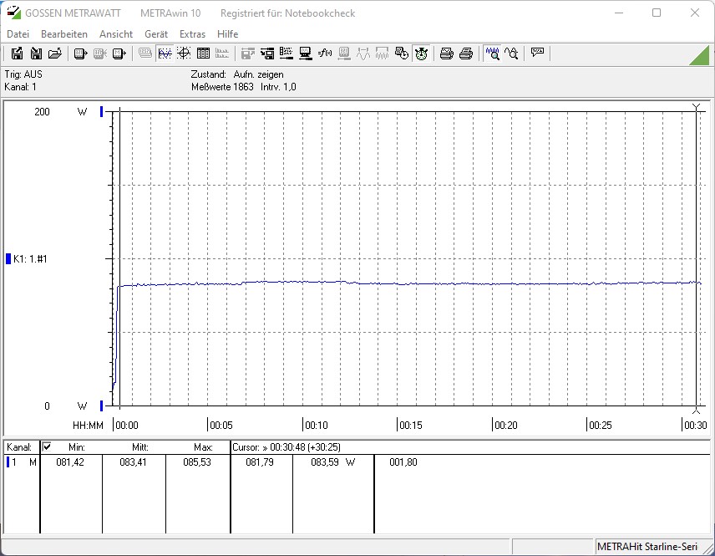Click the greyed single waveform cursor icon

[x=363, y=54]
